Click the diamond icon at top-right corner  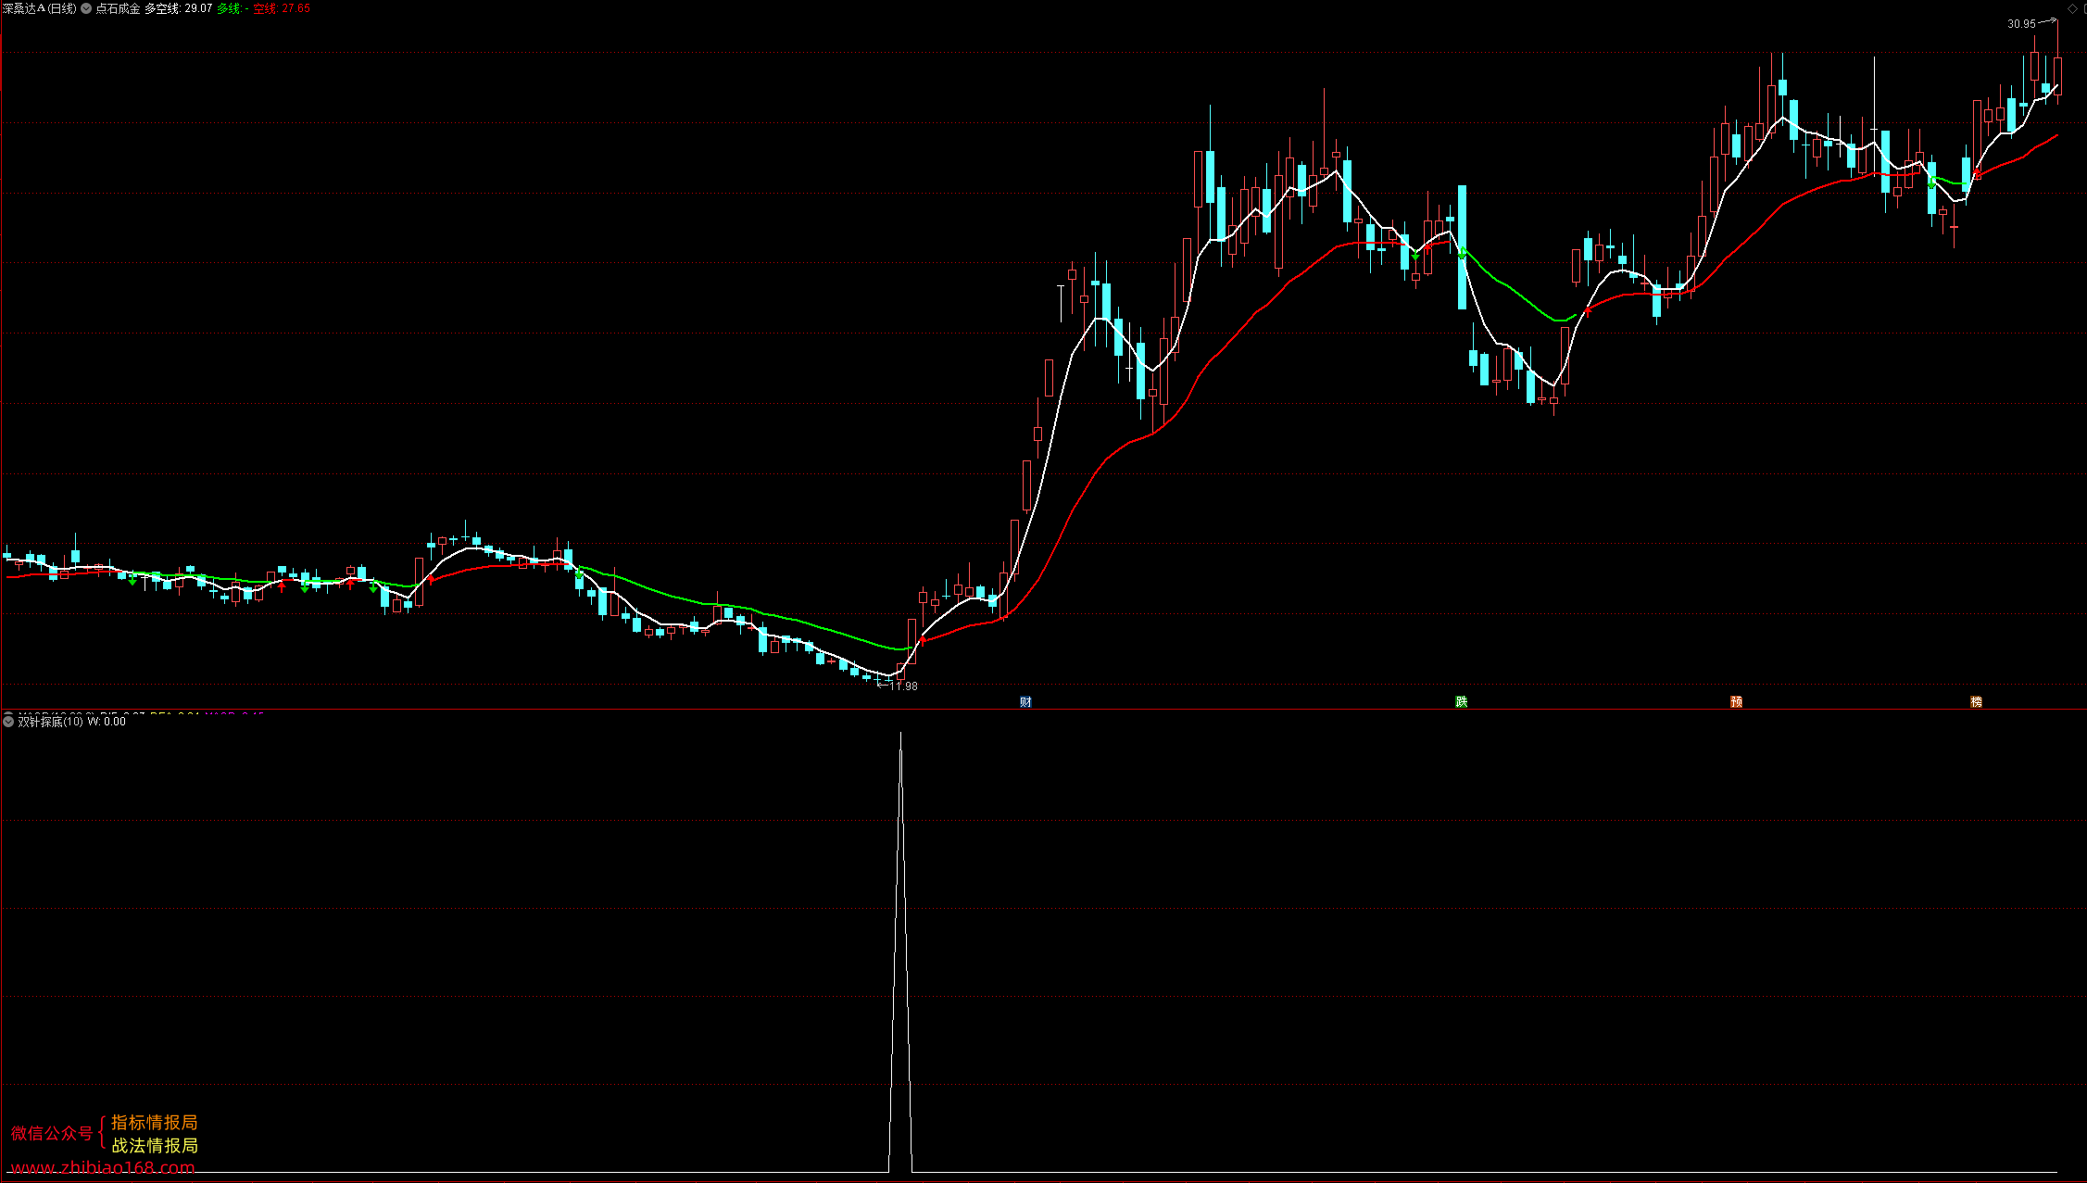tap(2072, 8)
